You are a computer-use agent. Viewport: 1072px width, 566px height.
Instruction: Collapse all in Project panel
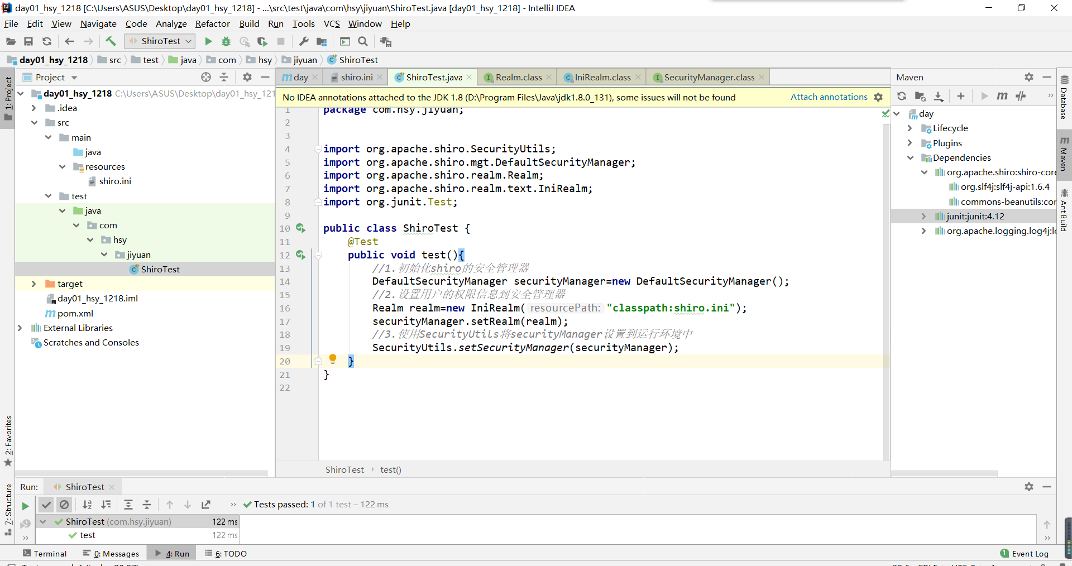point(224,77)
